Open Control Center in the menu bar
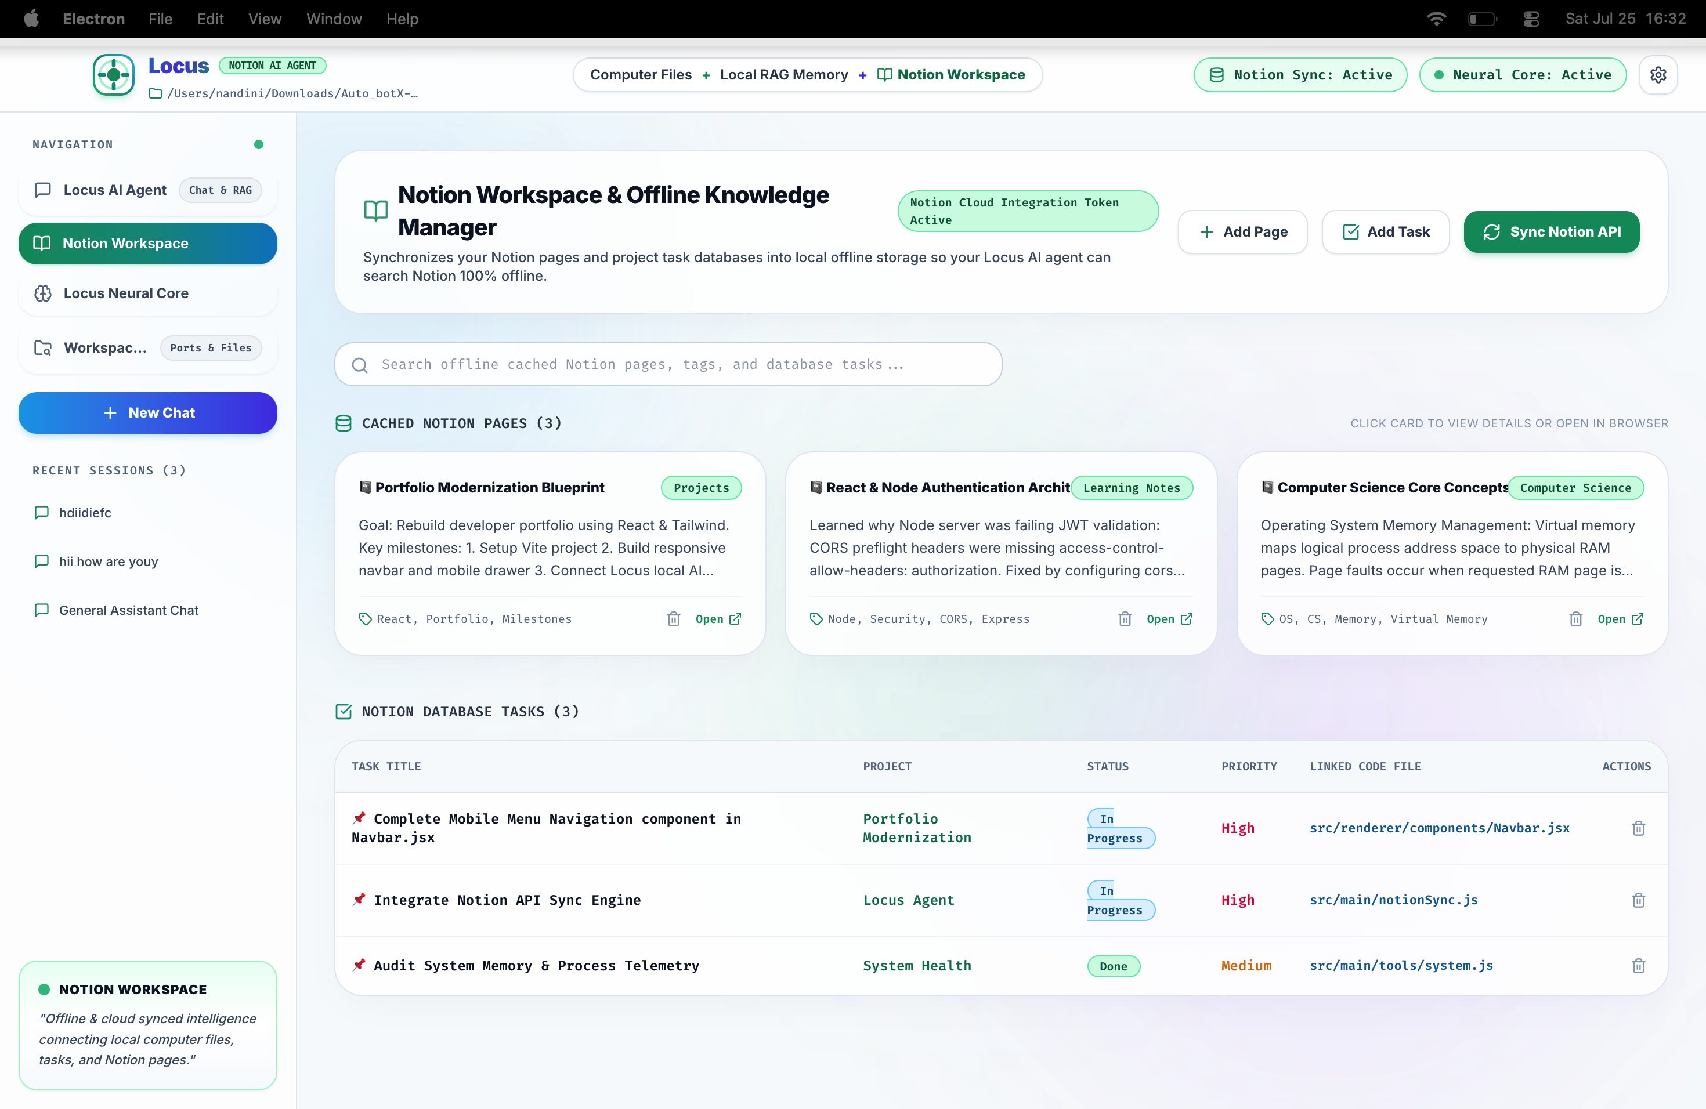The width and height of the screenshot is (1706, 1109). (1531, 19)
